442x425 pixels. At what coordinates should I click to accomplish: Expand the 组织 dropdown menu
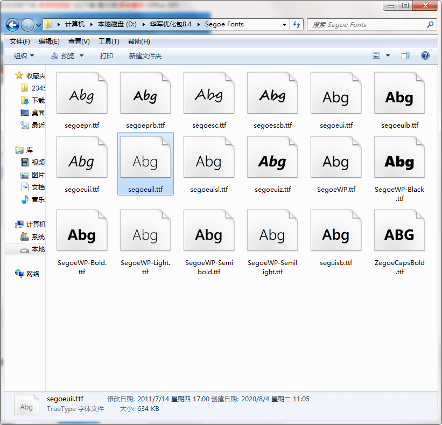(x=24, y=56)
